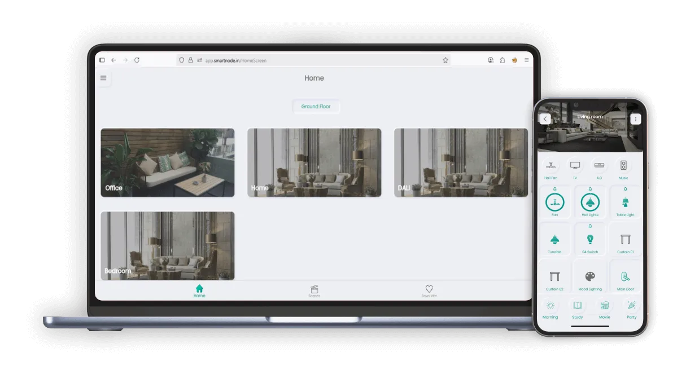The image size is (673, 374).
Task: Reload the browser page
Action: pyautogui.click(x=137, y=60)
